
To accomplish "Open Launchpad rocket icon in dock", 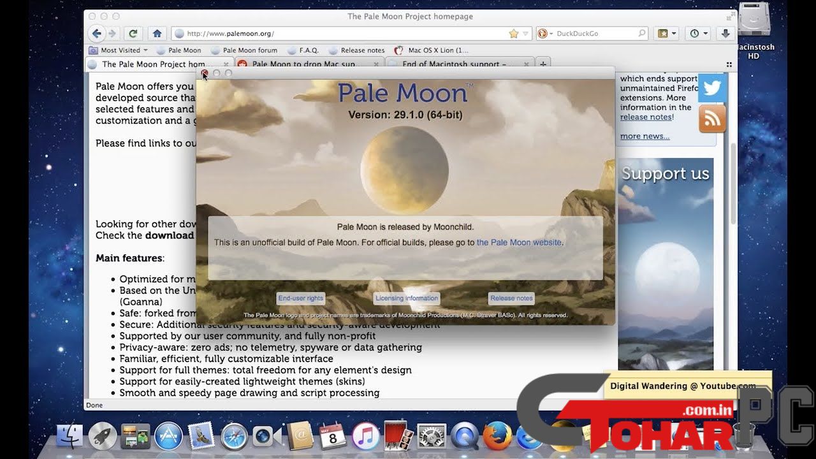I will pyautogui.click(x=102, y=435).
